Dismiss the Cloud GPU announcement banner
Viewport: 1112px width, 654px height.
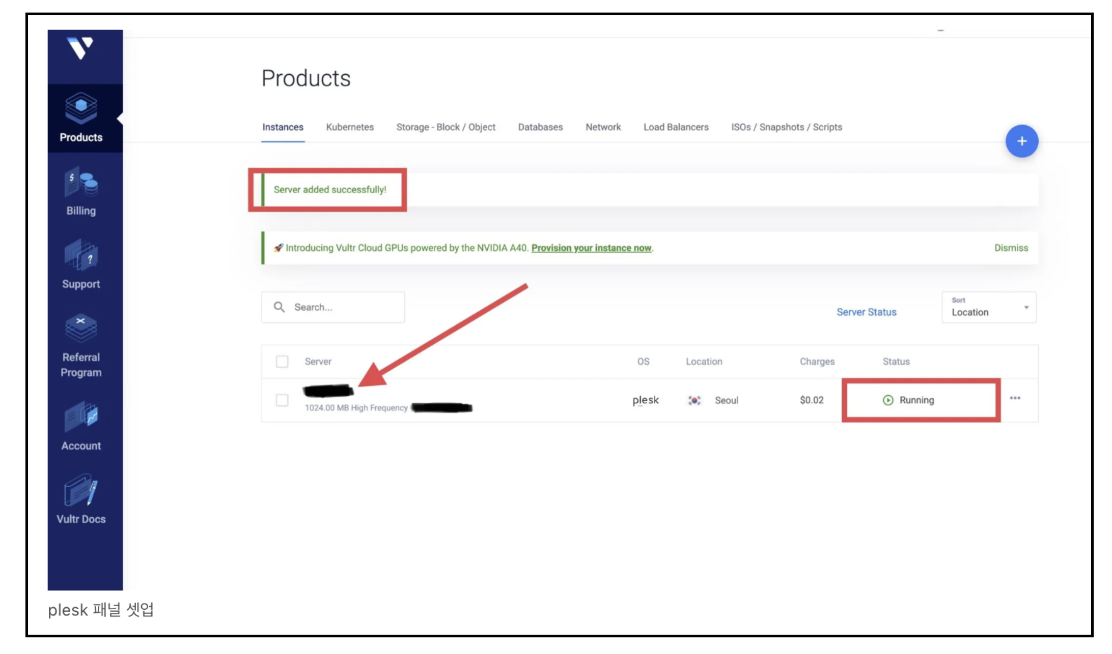point(1011,248)
